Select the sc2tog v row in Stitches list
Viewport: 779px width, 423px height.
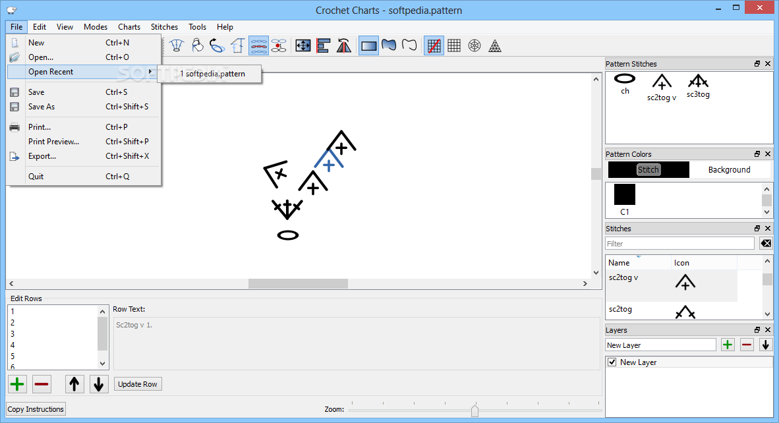tap(671, 285)
